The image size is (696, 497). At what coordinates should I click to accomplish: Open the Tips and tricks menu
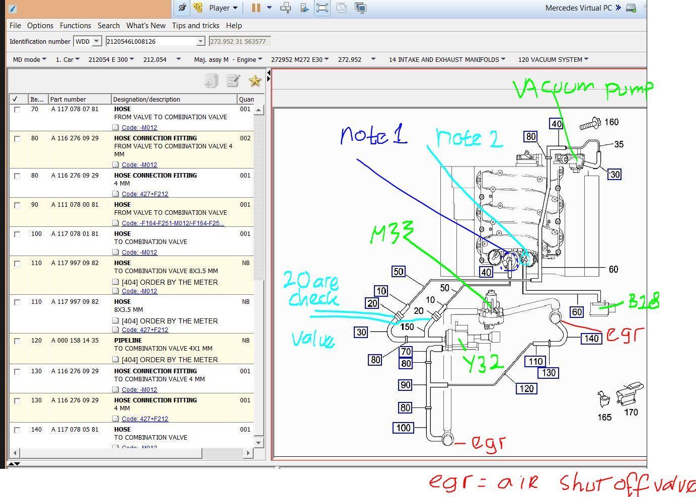(195, 26)
